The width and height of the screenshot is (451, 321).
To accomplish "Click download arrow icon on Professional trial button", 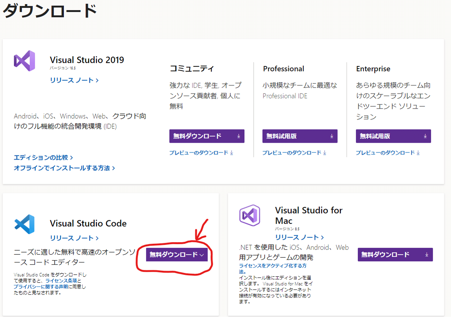I will pyautogui.click(x=331, y=136).
